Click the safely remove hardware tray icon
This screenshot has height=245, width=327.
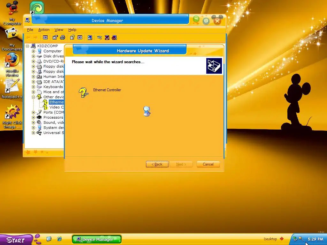pyautogui.click(x=295, y=239)
